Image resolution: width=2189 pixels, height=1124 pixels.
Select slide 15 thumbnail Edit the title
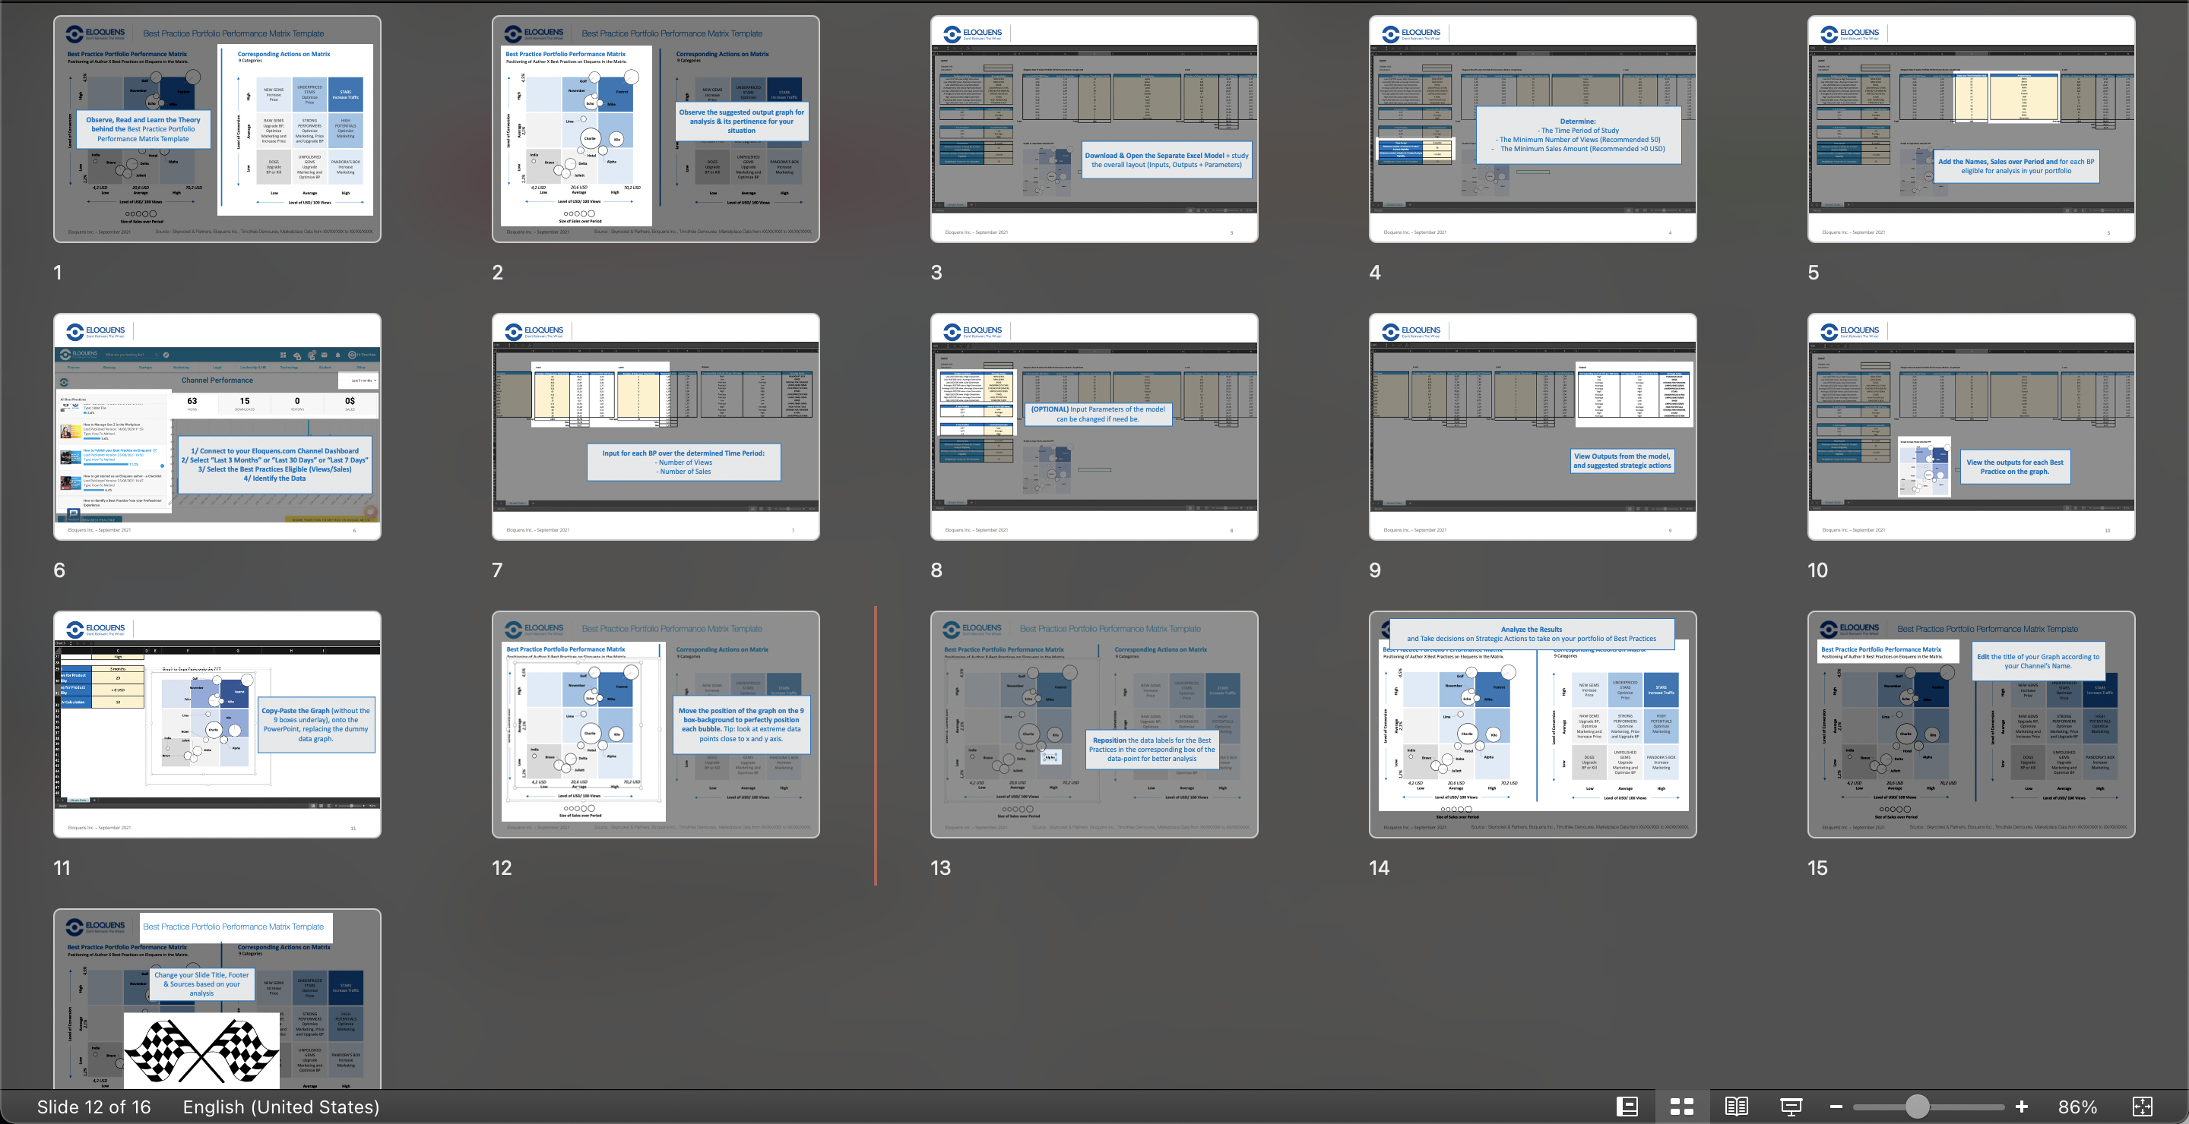1972,725
